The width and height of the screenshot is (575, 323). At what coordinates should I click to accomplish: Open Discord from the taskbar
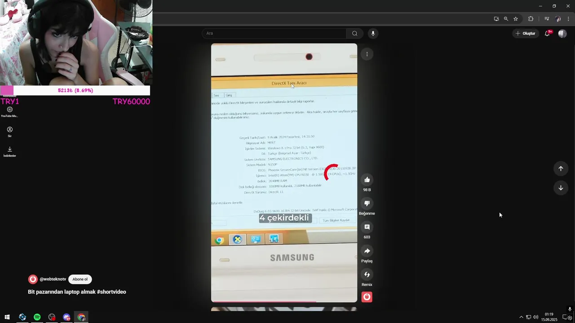point(66,317)
